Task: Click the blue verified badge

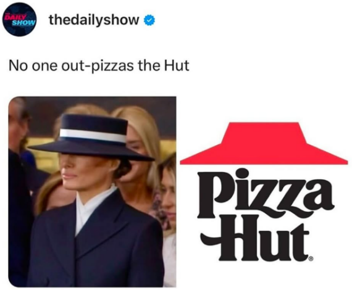Action: coord(149,20)
